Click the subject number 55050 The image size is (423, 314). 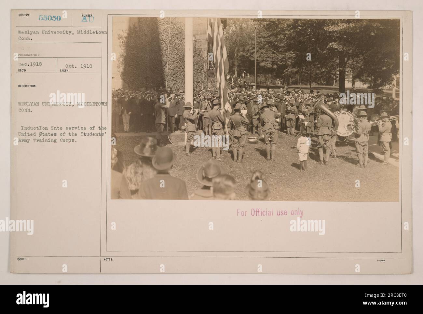(x=50, y=18)
